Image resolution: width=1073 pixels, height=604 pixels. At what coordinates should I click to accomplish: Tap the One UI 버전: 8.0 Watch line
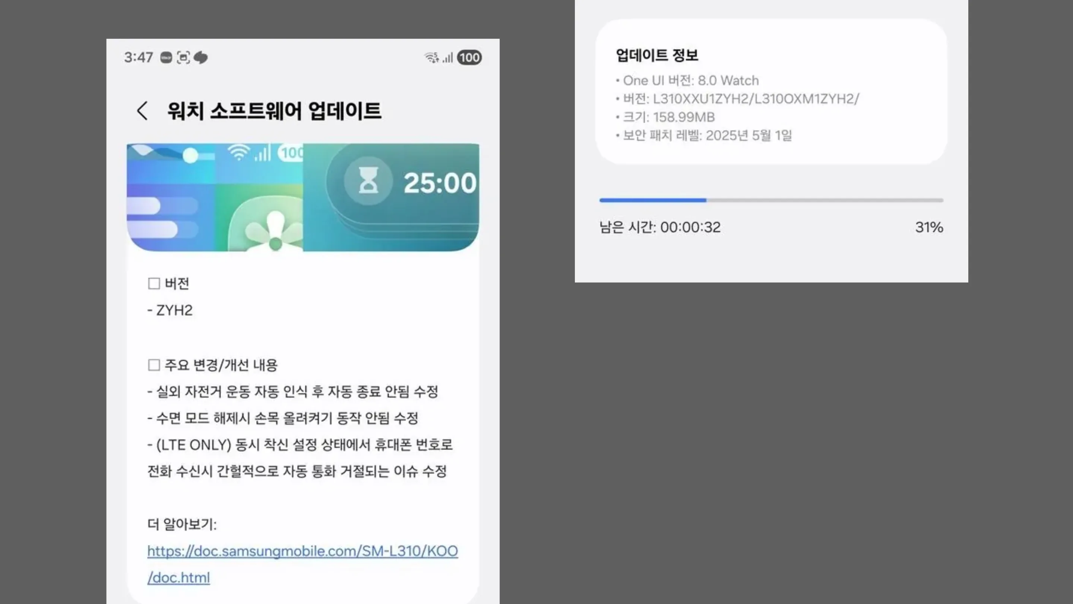[x=687, y=81]
